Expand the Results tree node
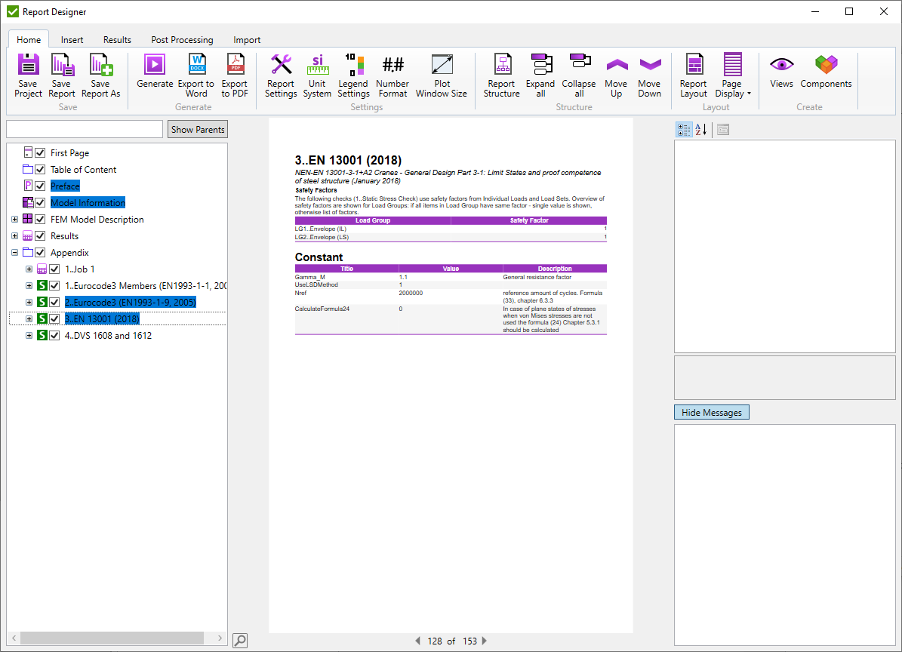The width and height of the screenshot is (902, 652). (15, 236)
